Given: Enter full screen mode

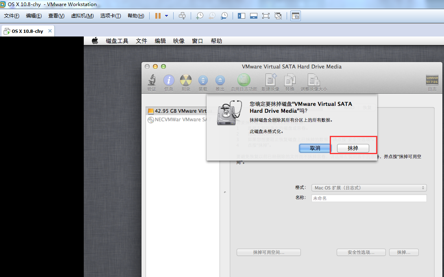Looking at the screenshot, I should pyautogui.click(x=266, y=16).
